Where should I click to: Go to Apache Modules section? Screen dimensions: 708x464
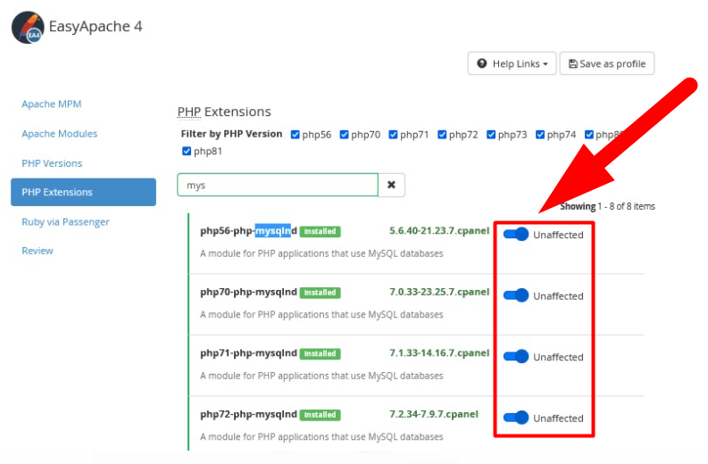60,134
